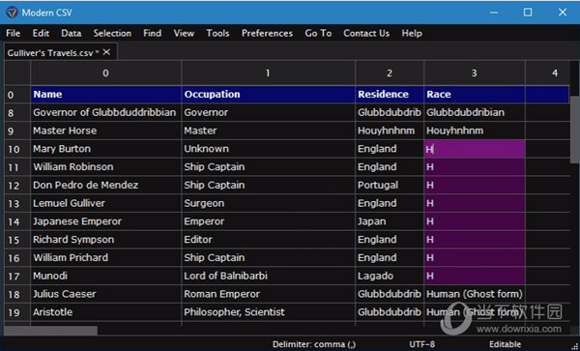Select row header 10

click(17, 149)
